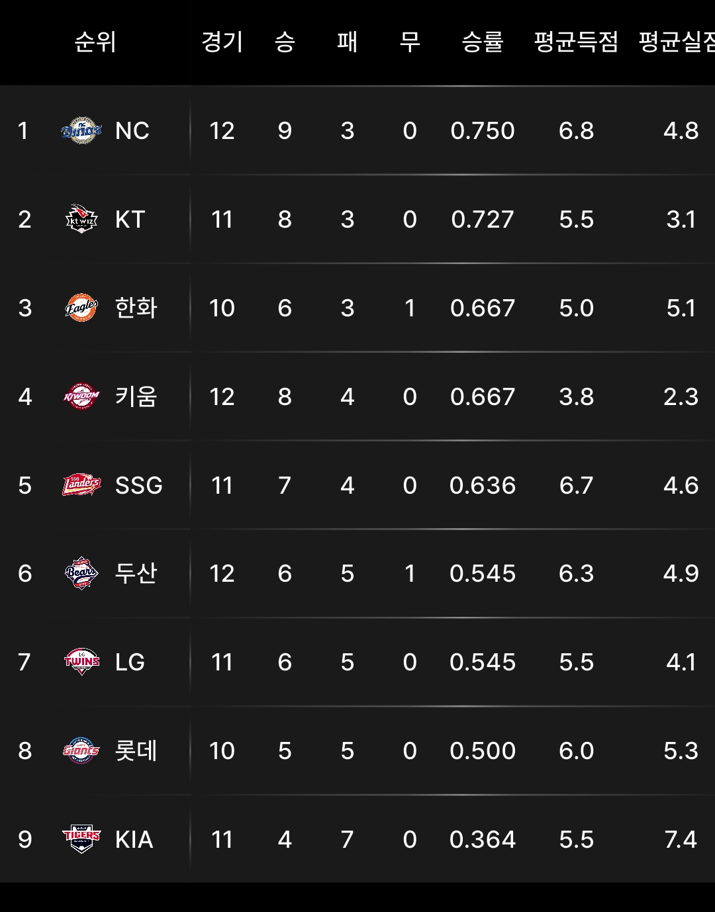Tap the Lotte Giants team logo
Image resolution: width=715 pixels, height=912 pixels.
pos(81,751)
